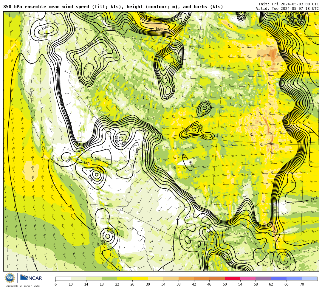Pick the tan 34–38 kts legend swatch

click(171, 278)
